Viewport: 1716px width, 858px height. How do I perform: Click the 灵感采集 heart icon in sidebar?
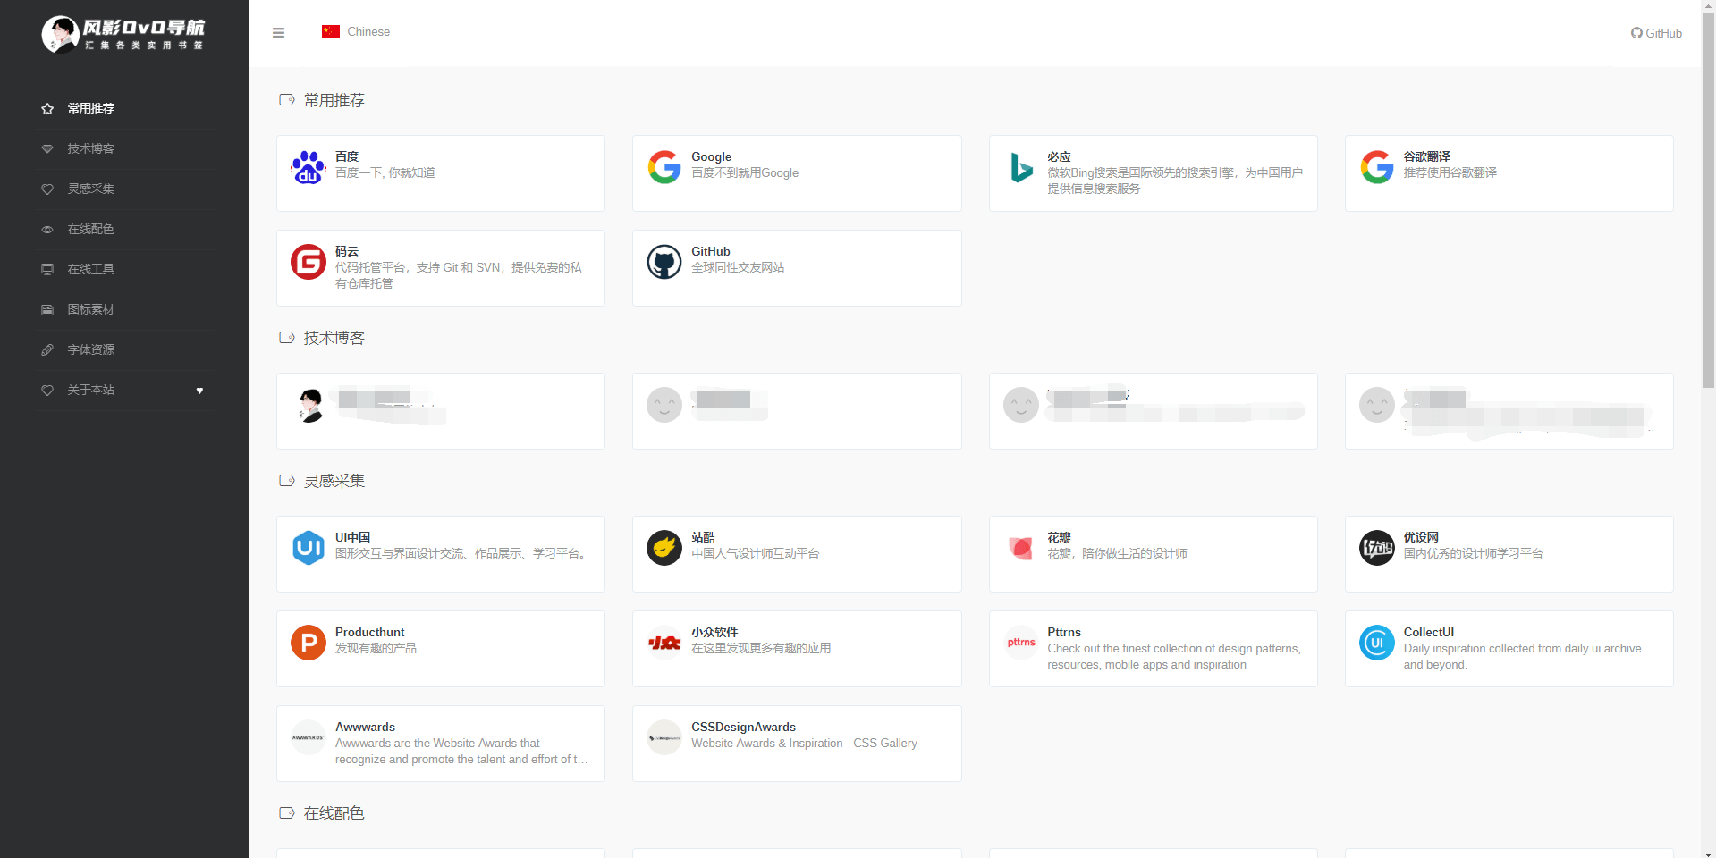tap(46, 189)
